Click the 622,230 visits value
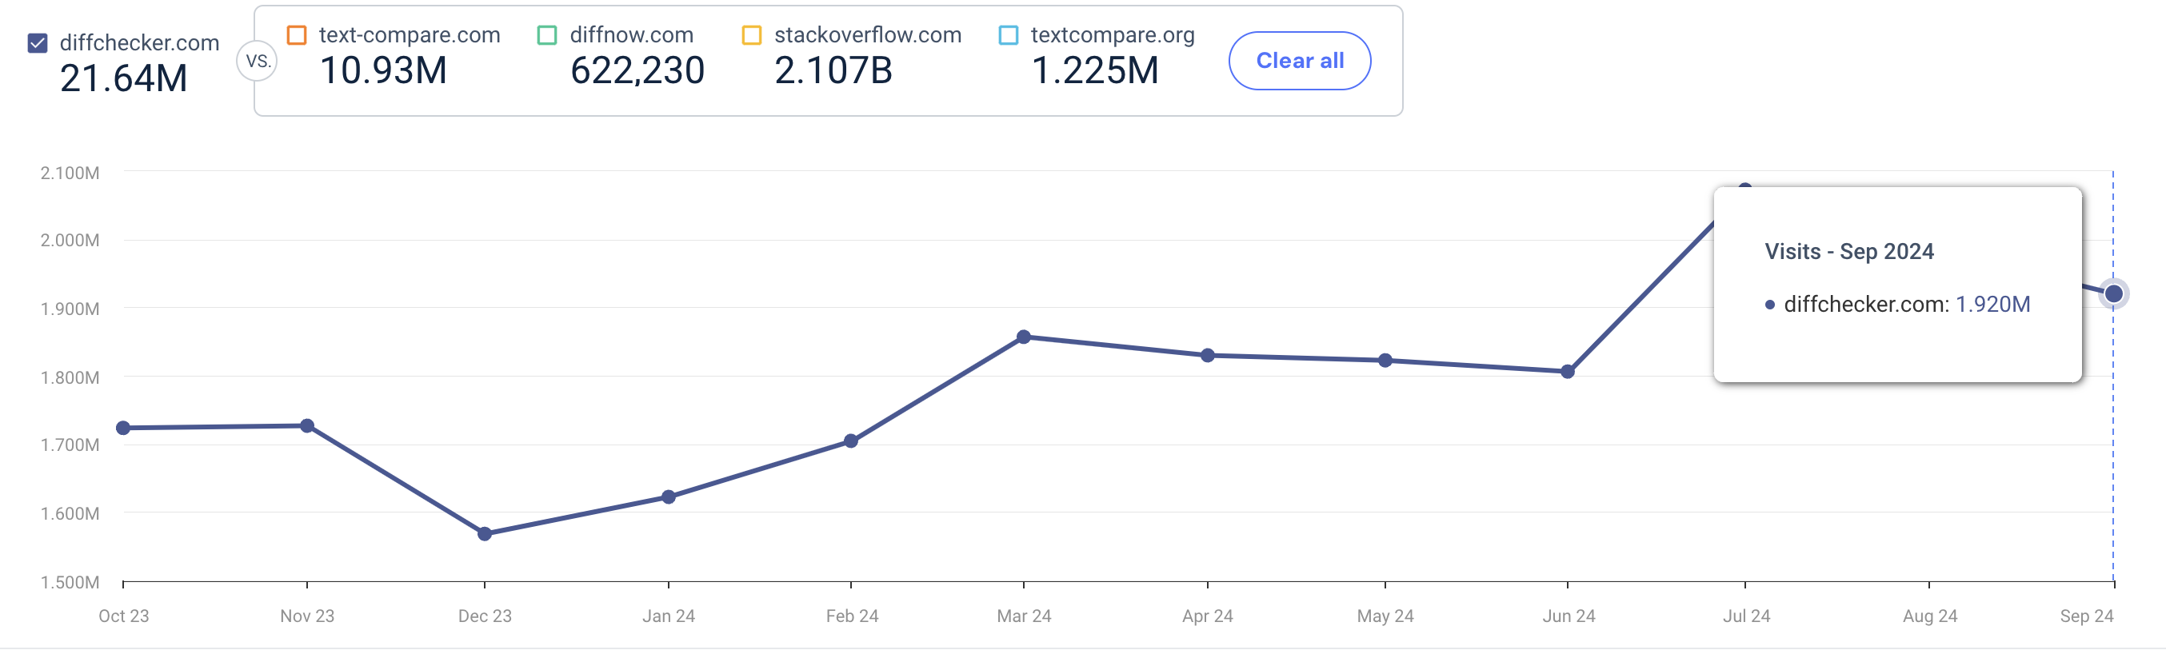This screenshot has width=2166, height=662. 637,70
